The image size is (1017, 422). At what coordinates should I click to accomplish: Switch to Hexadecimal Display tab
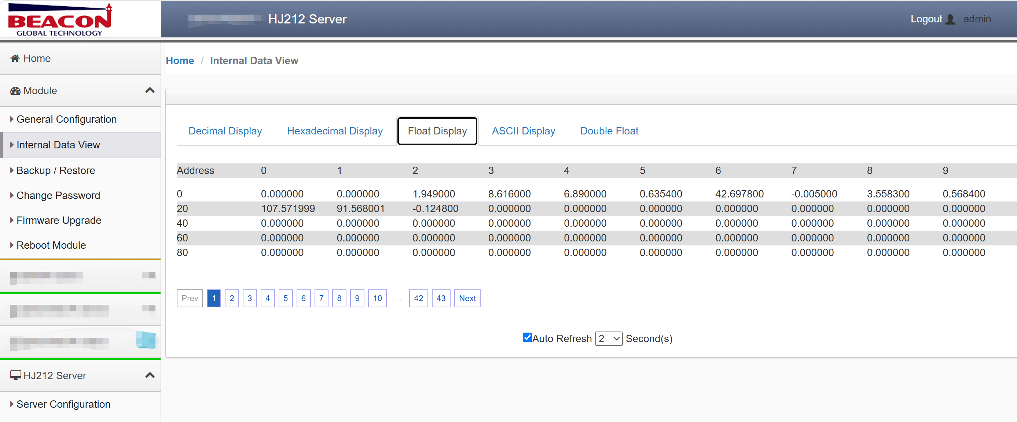click(x=334, y=131)
